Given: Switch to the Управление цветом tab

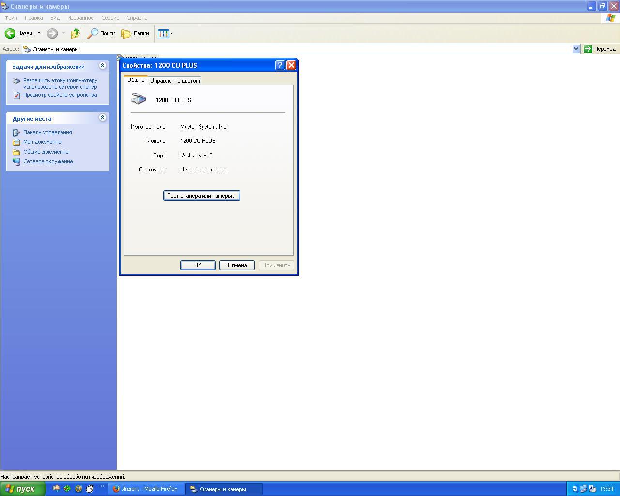Looking at the screenshot, I should pyautogui.click(x=175, y=81).
